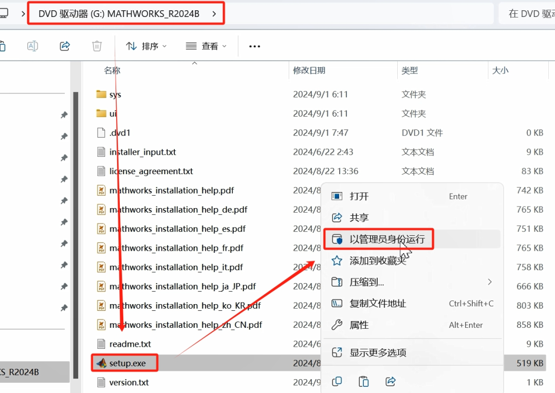
Task: Click the sidebar vertical scrollbar
Action: 76,235
